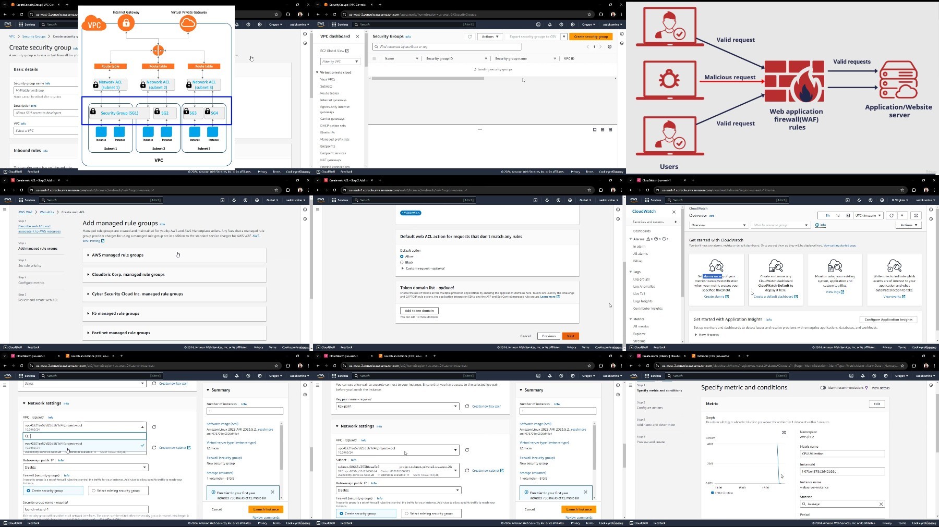The height and width of the screenshot is (527, 939).
Task: Open Your VPCs in VPC dashboard
Action: coord(328,79)
